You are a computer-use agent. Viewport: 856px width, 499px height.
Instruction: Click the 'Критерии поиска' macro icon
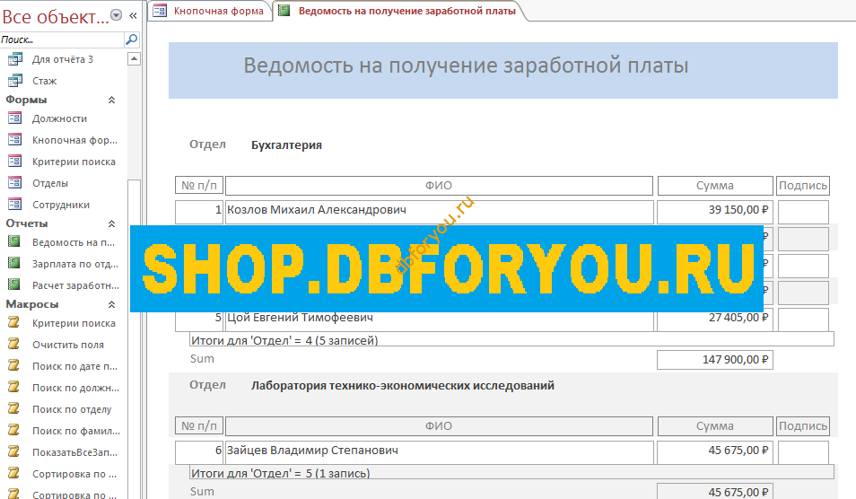[x=13, y=323]
